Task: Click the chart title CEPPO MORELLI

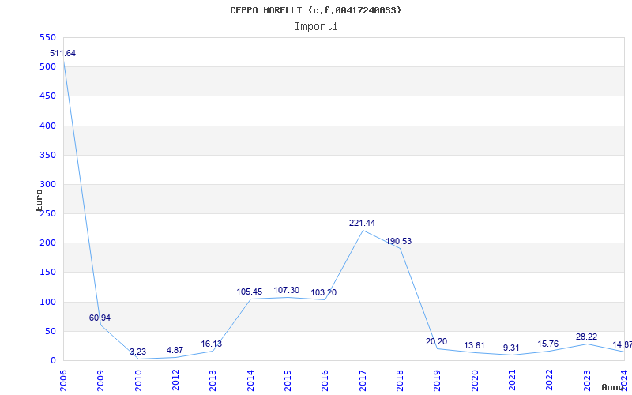Action: click(x=315, y=10)
